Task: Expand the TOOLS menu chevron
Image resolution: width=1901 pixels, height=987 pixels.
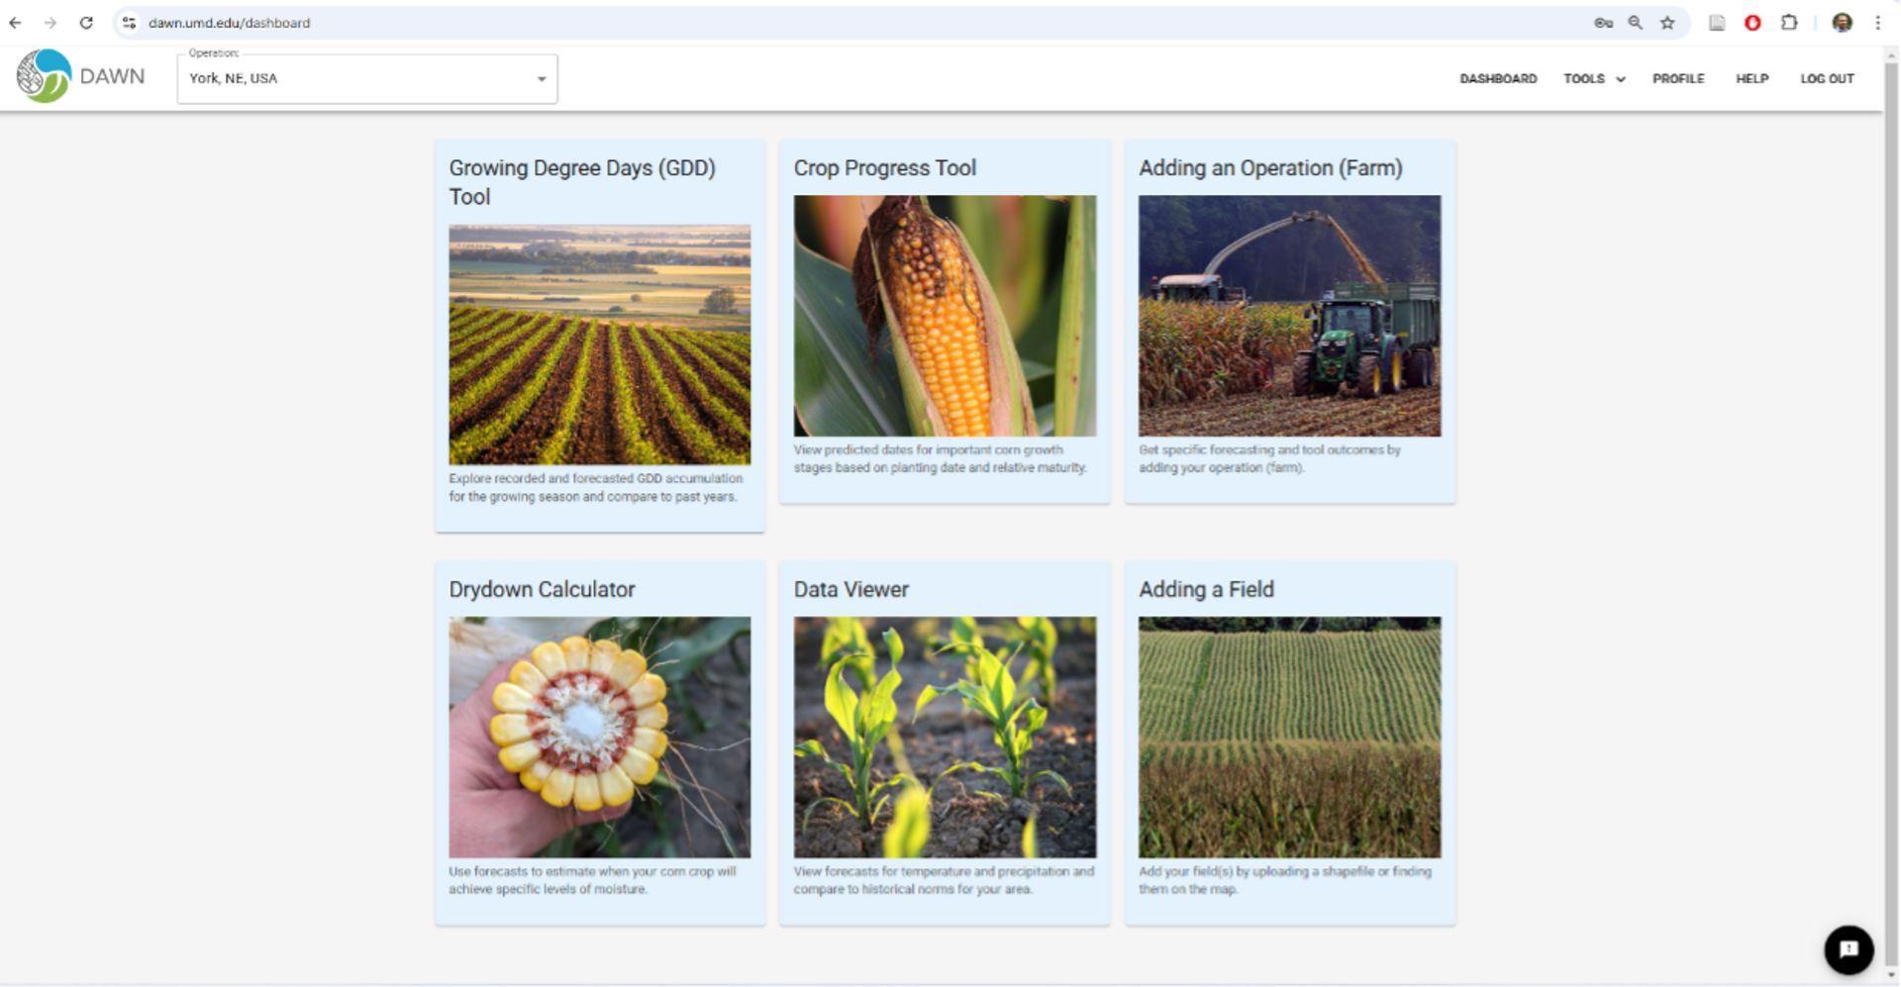Action: pos(1620,78)
